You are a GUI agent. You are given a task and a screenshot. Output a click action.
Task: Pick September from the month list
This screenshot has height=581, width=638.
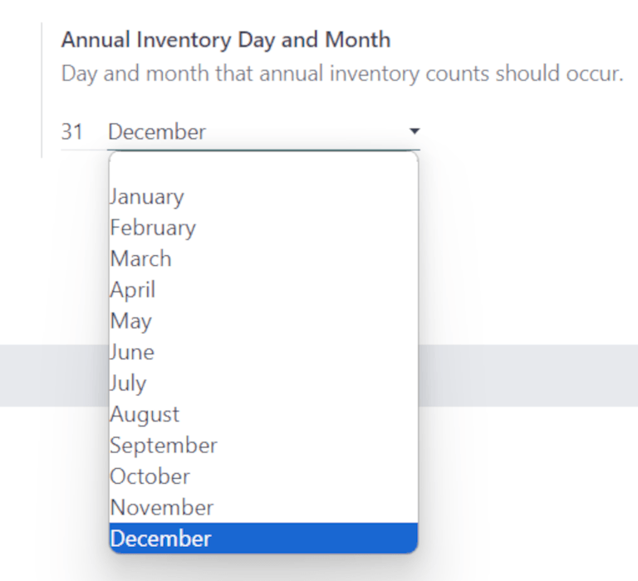click(164, 446)
